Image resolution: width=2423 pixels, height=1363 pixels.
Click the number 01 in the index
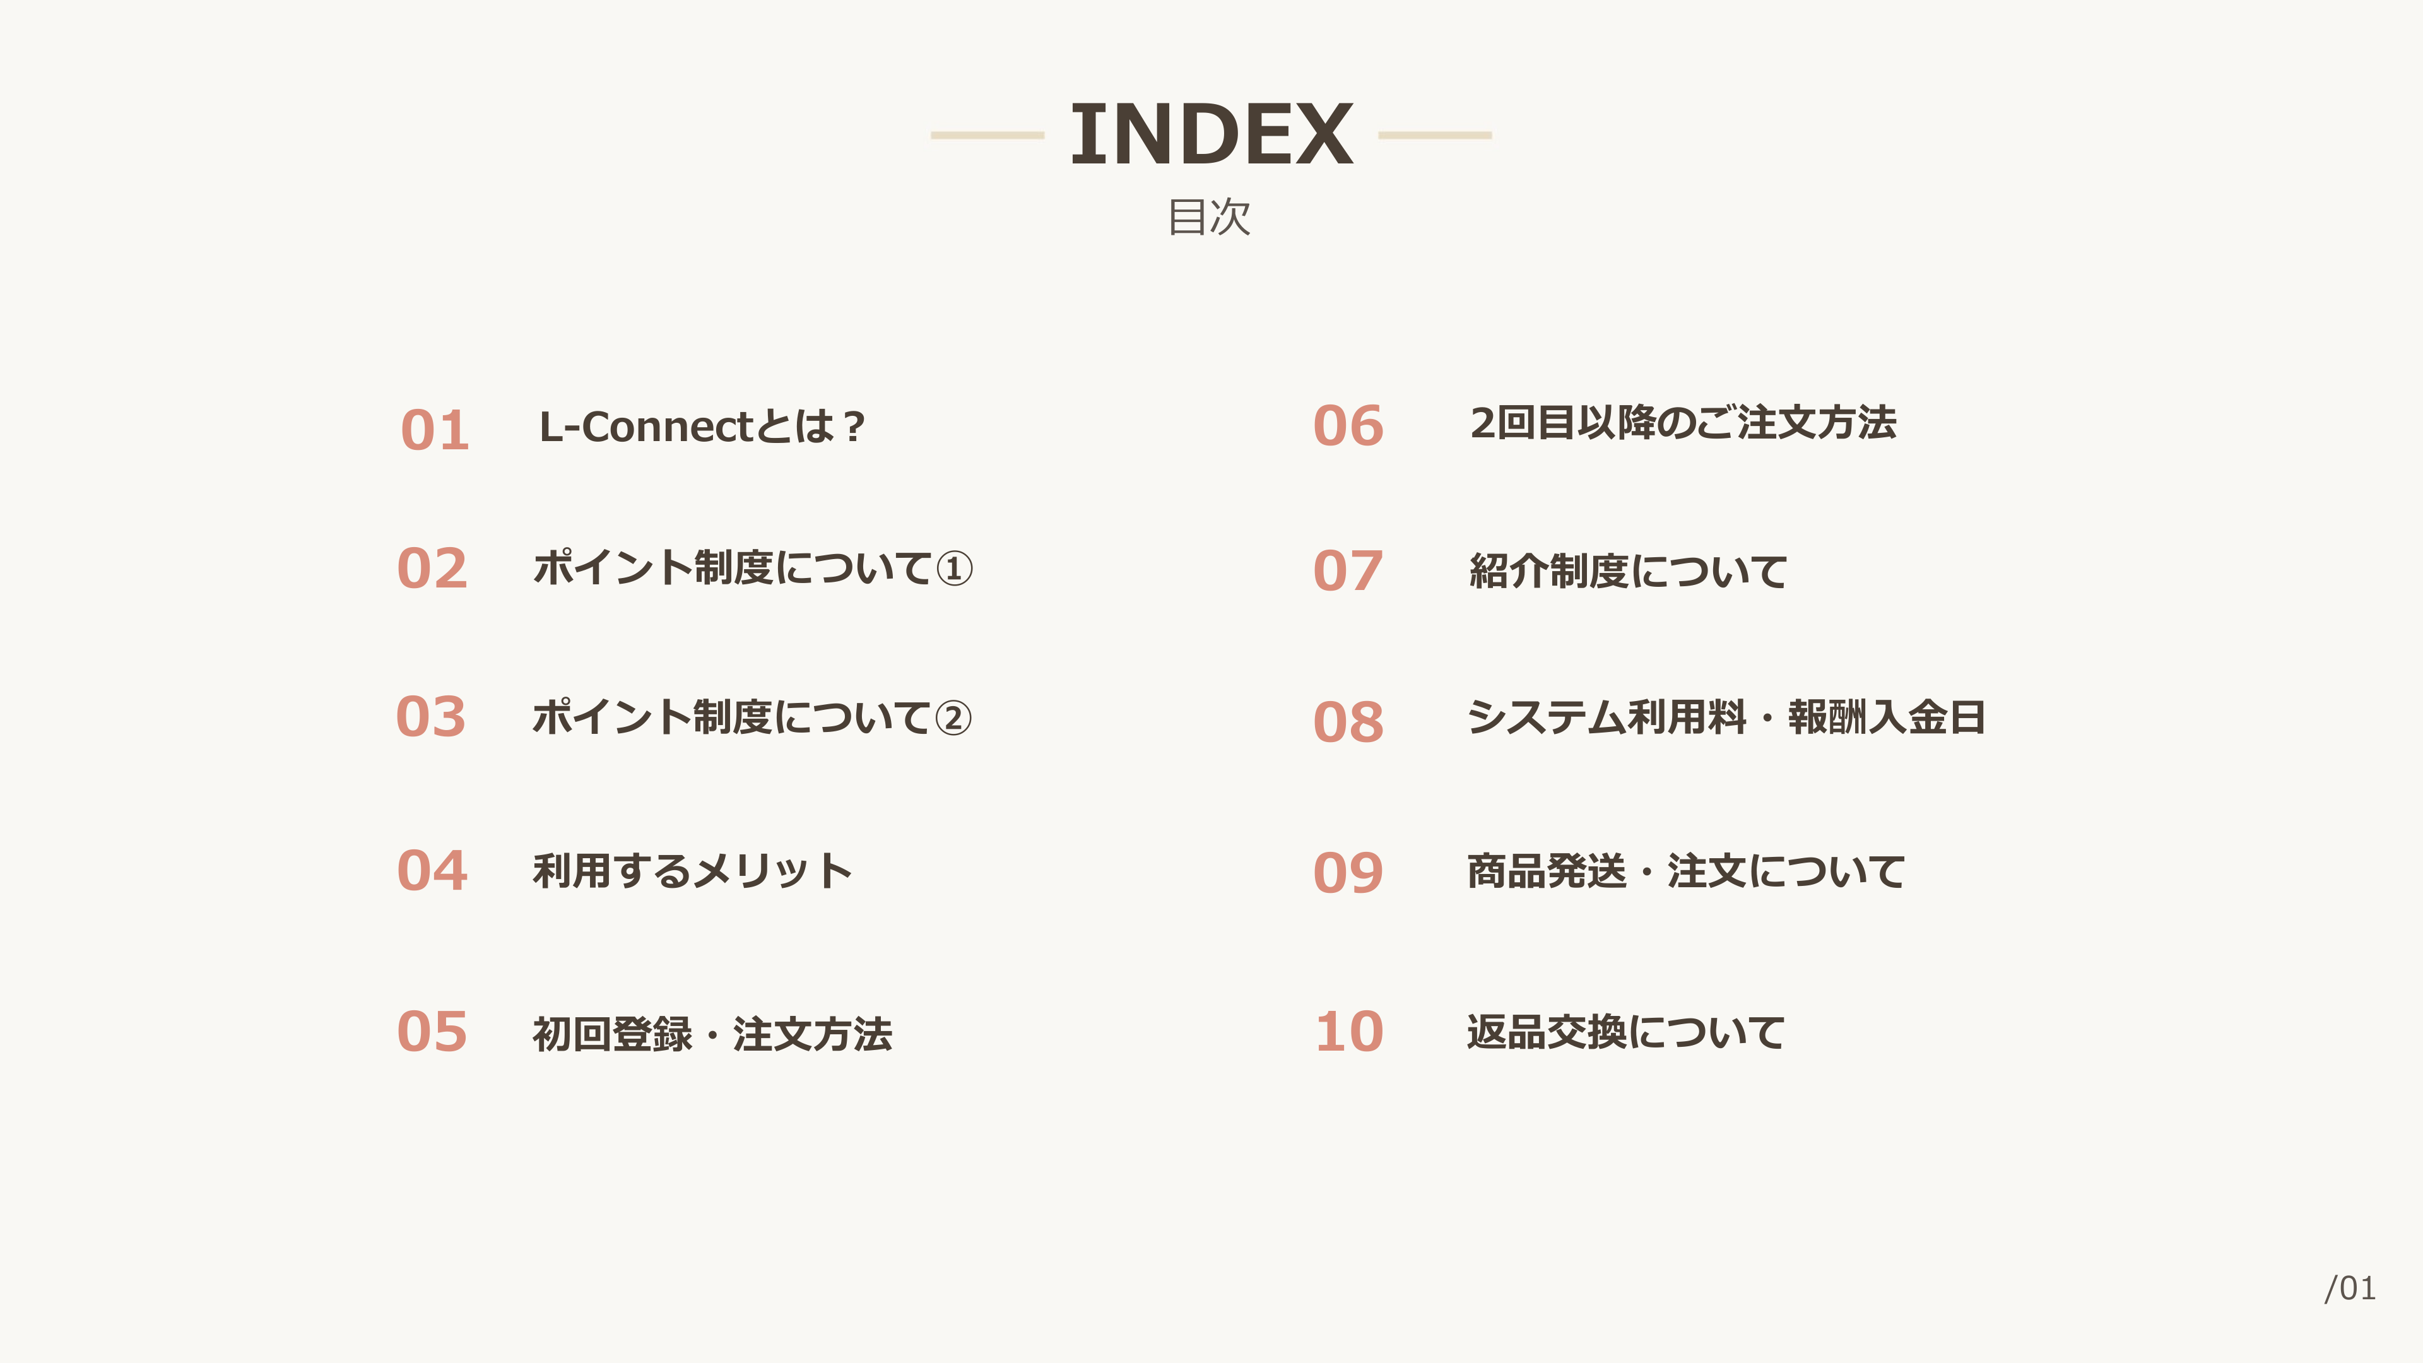coord(435,431)
